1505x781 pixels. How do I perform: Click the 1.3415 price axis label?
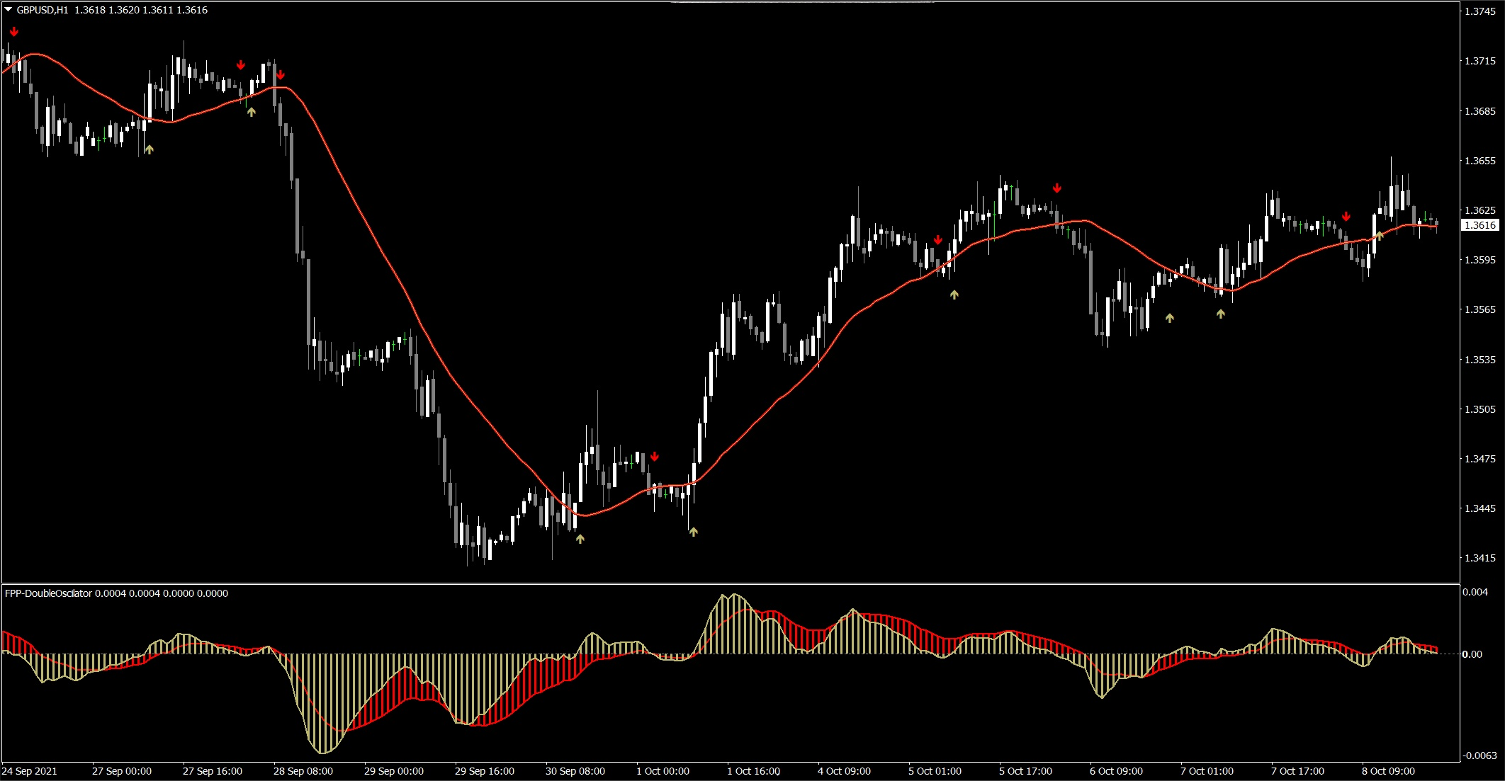(1480, 559)
